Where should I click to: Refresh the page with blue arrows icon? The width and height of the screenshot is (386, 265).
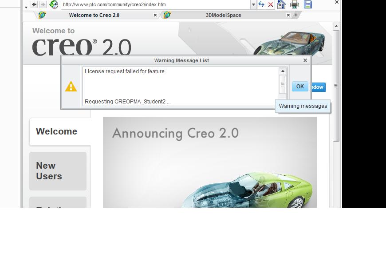(261, 4)
